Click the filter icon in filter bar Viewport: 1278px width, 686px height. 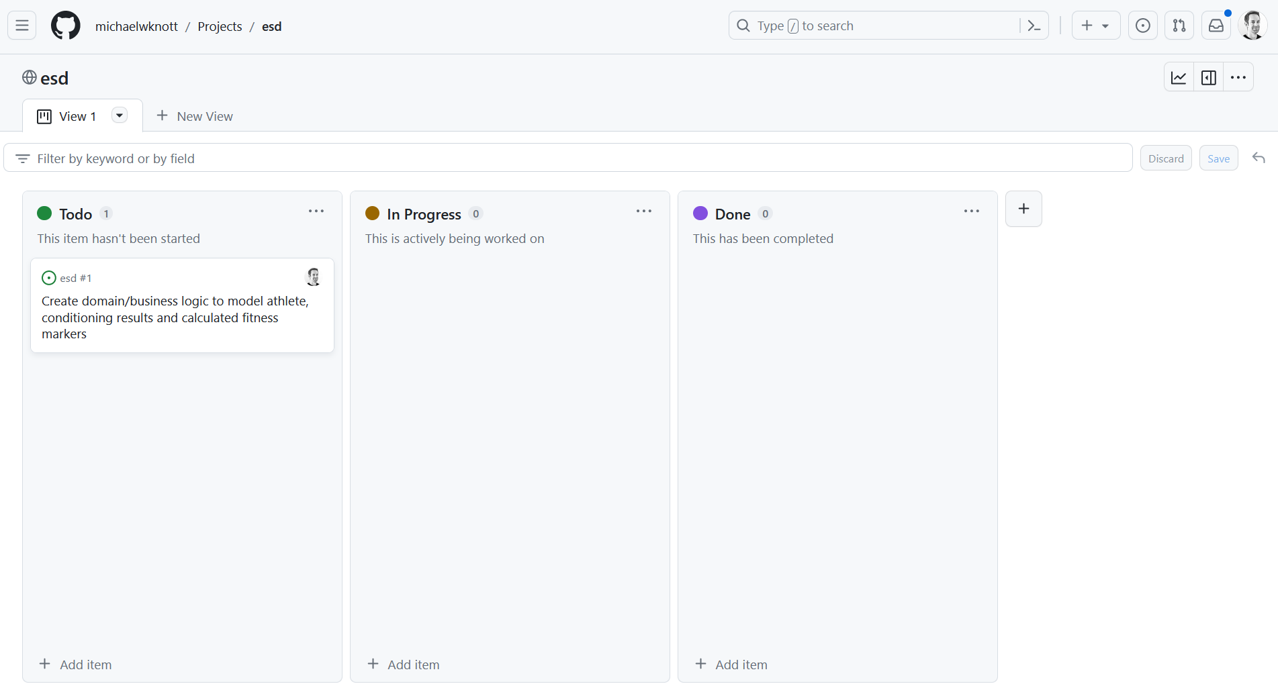click(x=22, y=158)
